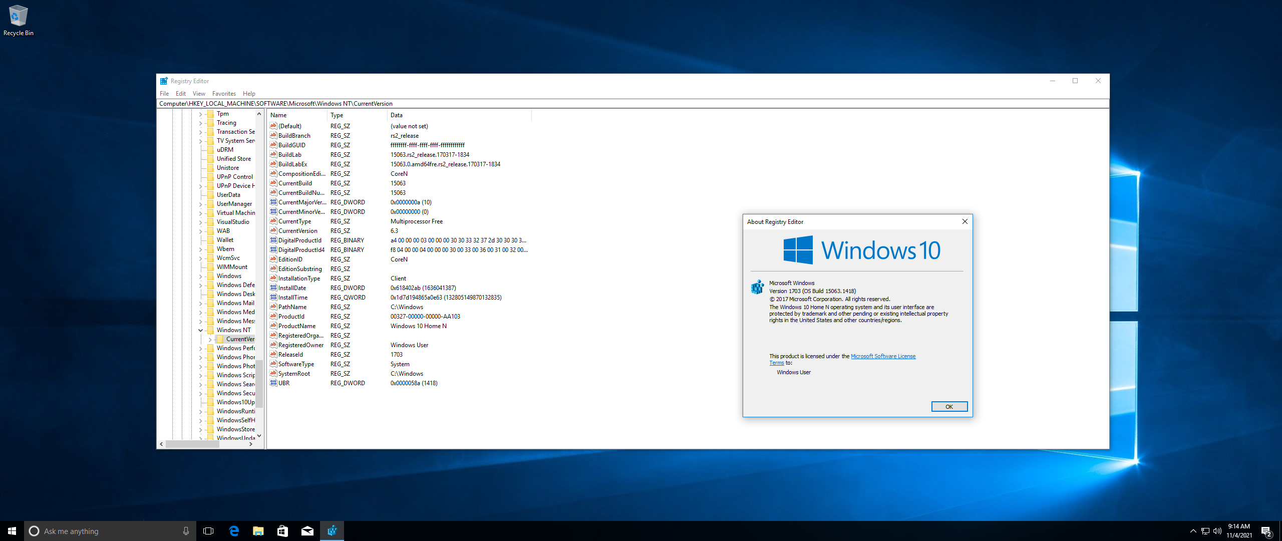Select the InstallDate DWORD value icon

click(273, 288)
